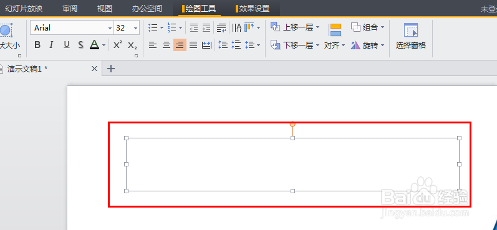This screenshot has height=230, width=497.
Task: Decrease paragraph spacing icon
Action: [236, 45]
